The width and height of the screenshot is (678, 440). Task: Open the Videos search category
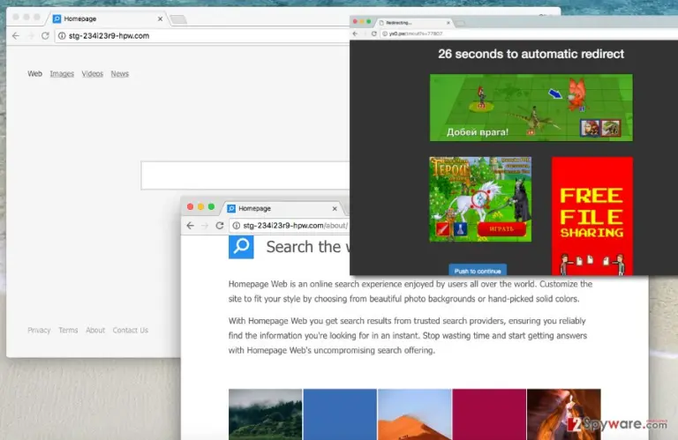point(93,74)
